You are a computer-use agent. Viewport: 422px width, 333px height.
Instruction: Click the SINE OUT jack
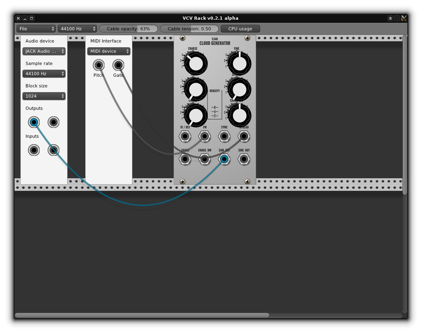[x=244, y=159]
